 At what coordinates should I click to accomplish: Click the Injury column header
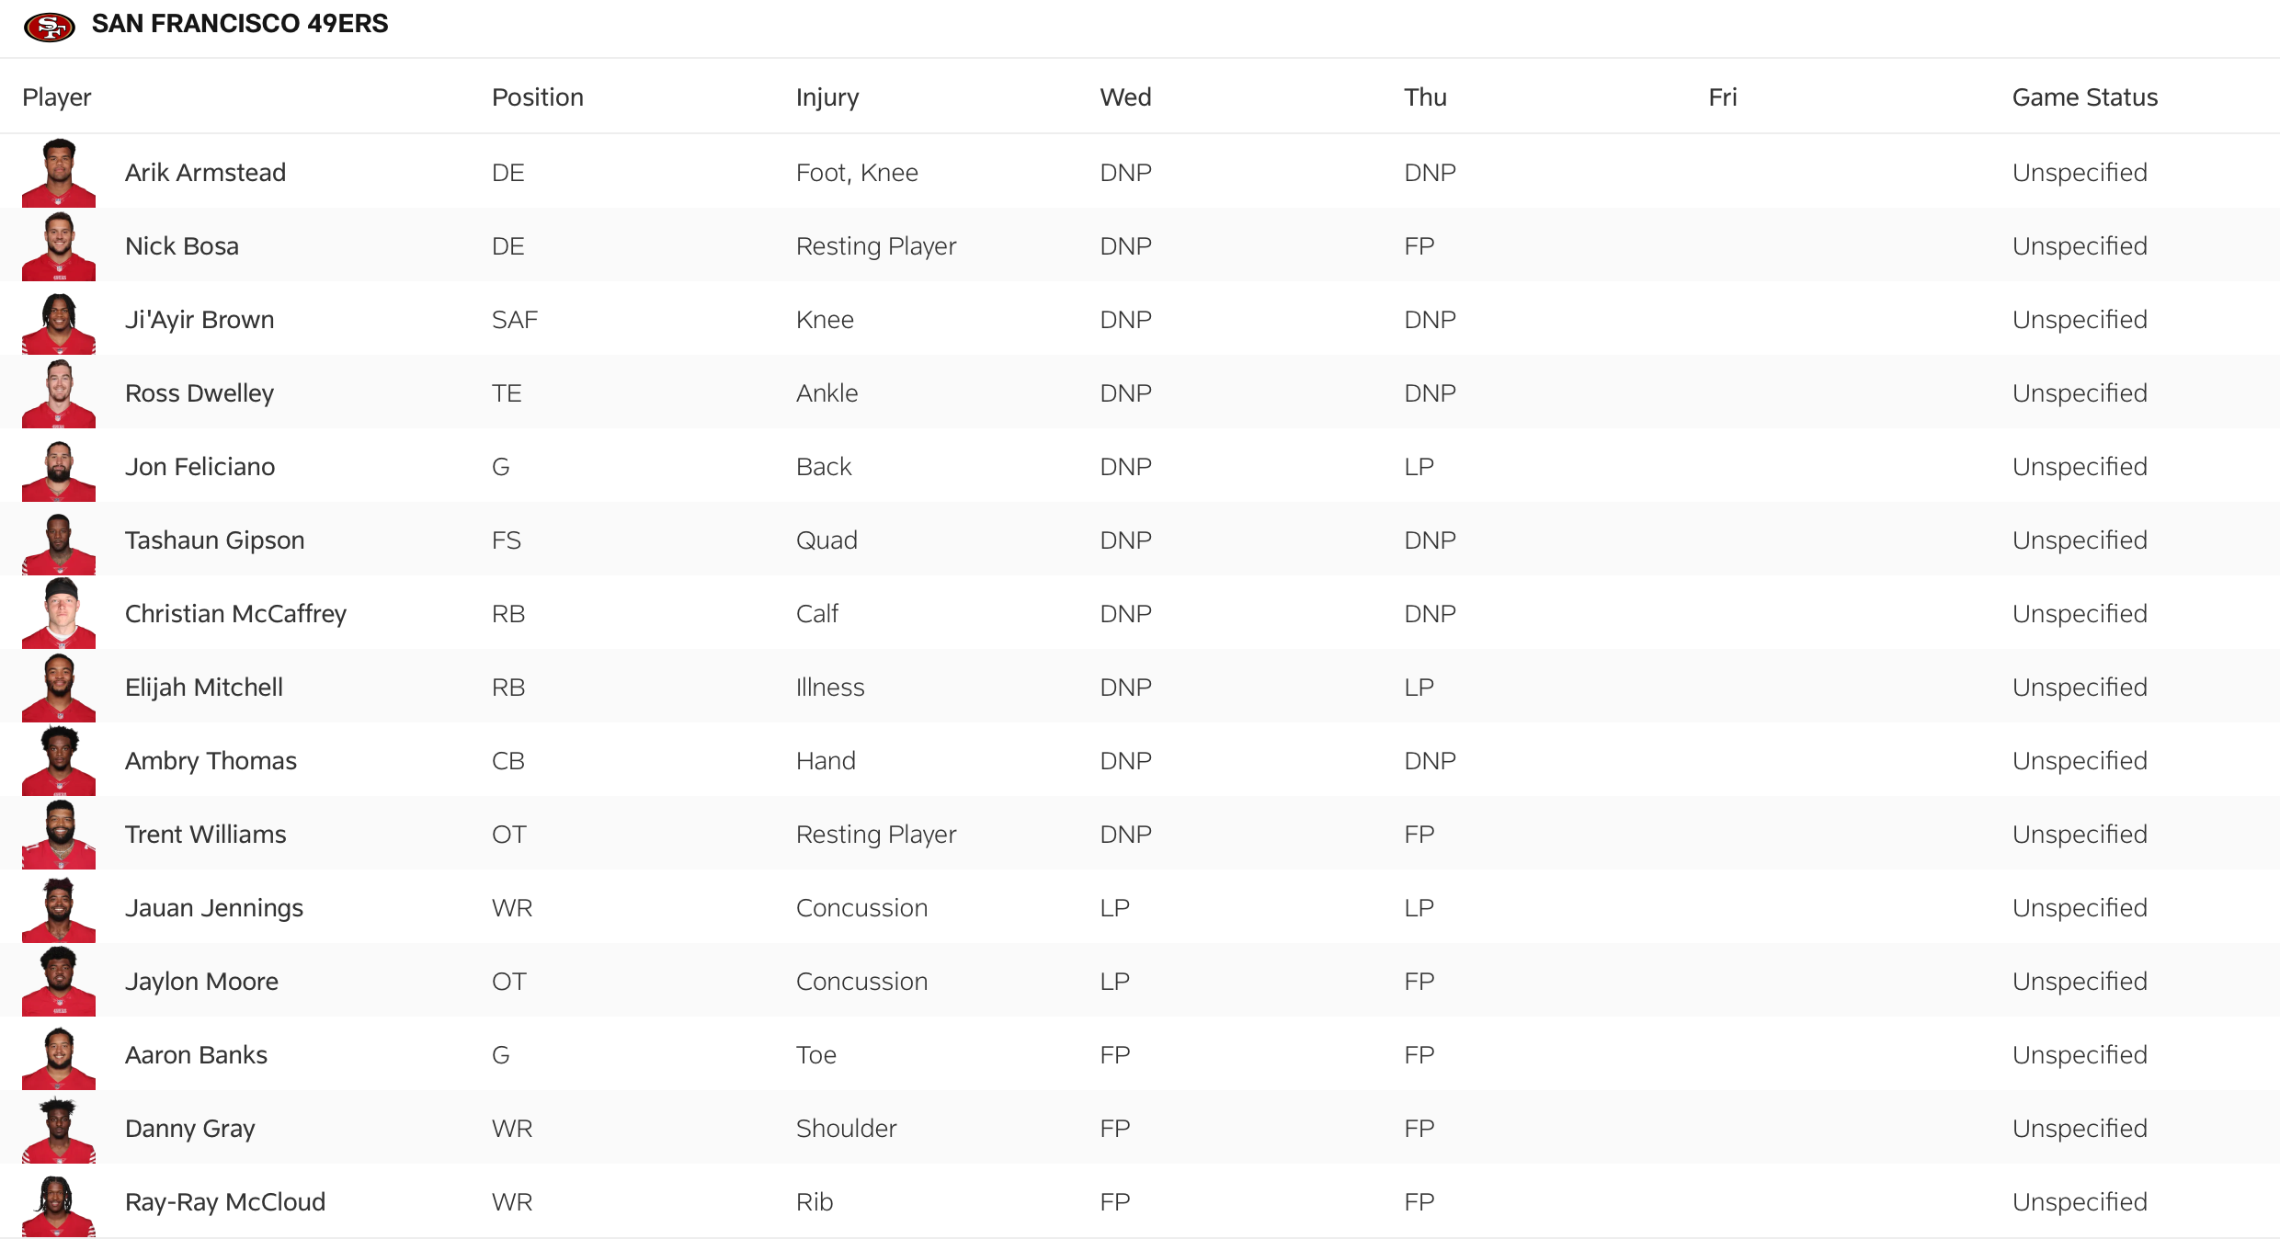pos(827,97)
